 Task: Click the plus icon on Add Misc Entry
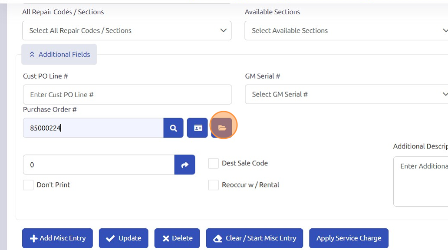(x=33, y=238)
